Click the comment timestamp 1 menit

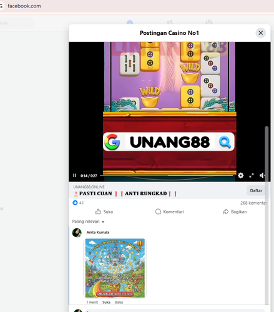tap(92, 302)
